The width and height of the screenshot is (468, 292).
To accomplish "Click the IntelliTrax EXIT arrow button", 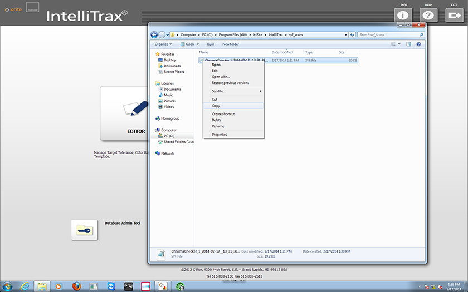I will 454,15.
